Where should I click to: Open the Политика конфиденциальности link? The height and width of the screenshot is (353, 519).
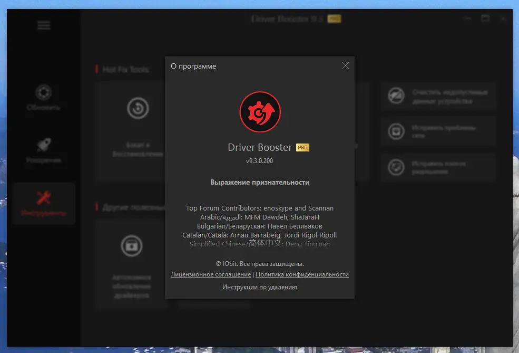click(x=302, y=274)
